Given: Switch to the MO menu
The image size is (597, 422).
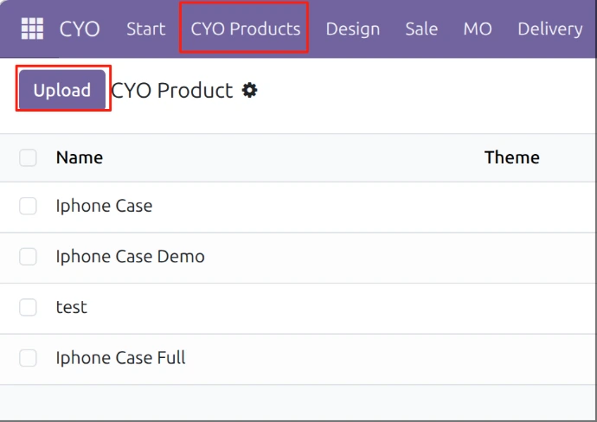Looking at the screenshot, I should coord(478,29).
